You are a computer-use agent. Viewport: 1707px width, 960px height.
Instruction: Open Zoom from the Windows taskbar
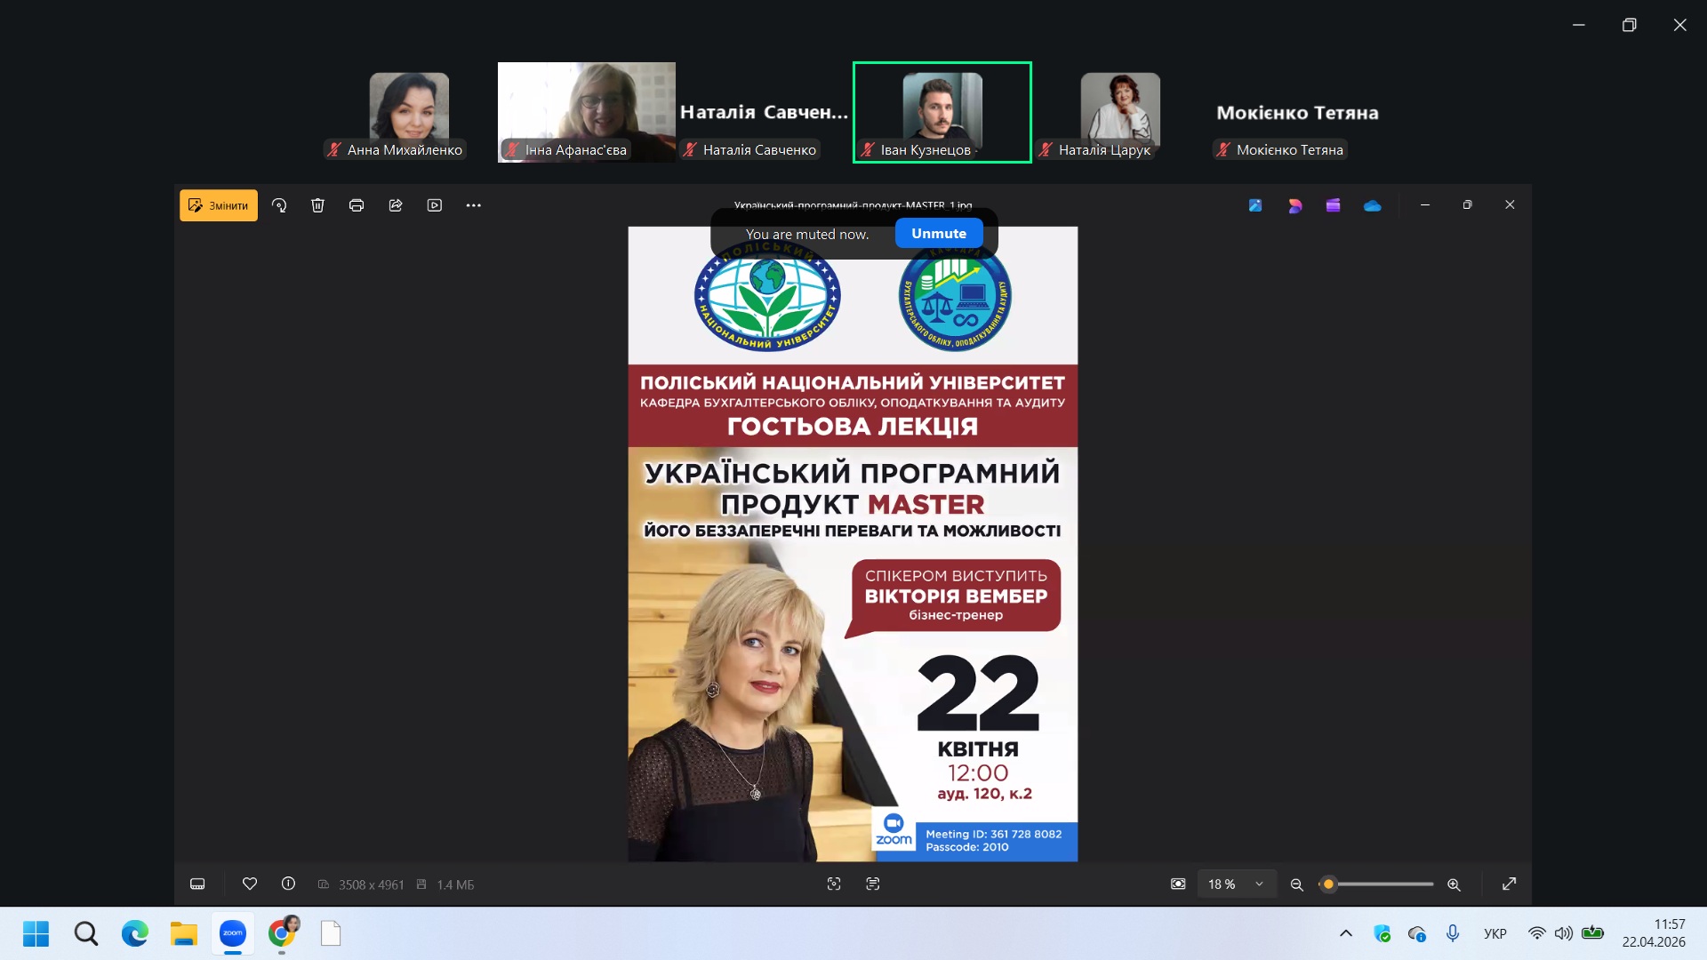[233, 933]
